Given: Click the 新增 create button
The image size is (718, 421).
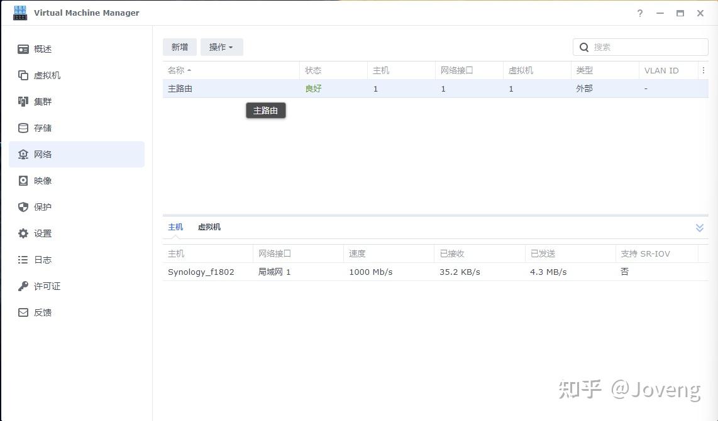Looking at the screenshot, I should tap(179, 46).
